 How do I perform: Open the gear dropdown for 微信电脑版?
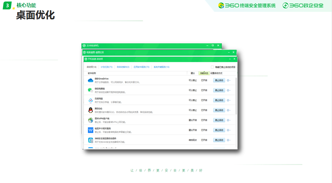coord(228,90)
